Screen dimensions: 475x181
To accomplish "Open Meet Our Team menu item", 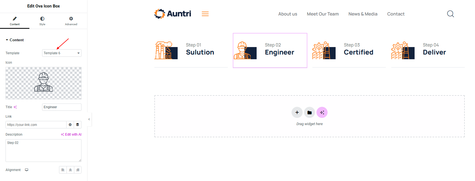I will (323, 14).
